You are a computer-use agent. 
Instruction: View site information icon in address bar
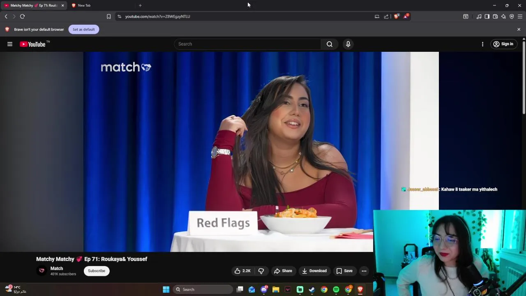119,16
